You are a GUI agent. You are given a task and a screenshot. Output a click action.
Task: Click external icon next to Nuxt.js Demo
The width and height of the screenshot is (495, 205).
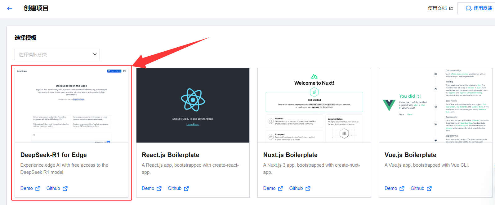[x=281, y=189]
